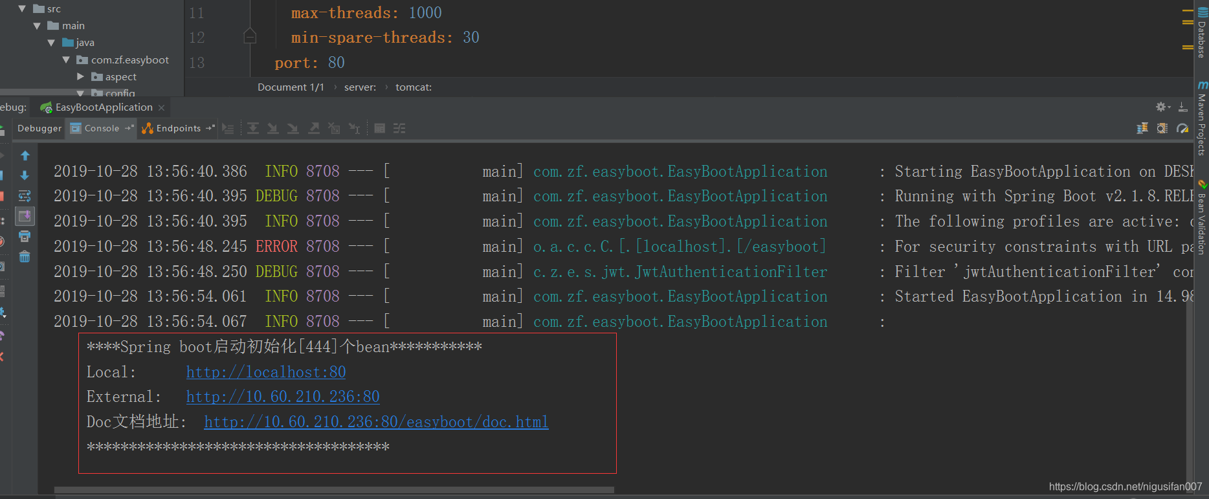Click the Step Into icon
Screen dimensions: 1209x499
pyautogui.click(x=273, y=128)
